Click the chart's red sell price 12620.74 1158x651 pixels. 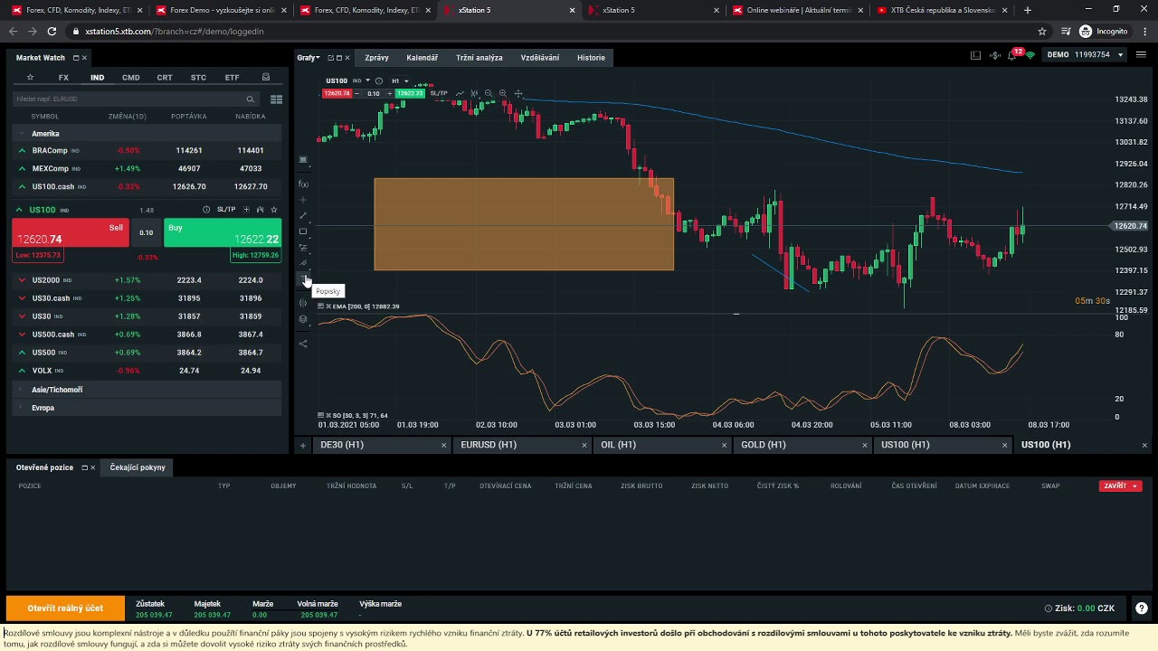(337, 93)
